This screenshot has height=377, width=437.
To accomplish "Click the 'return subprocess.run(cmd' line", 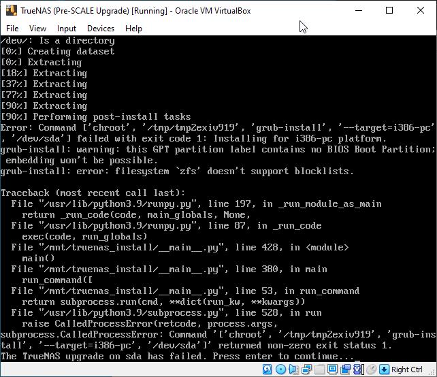I will point(163,302).
